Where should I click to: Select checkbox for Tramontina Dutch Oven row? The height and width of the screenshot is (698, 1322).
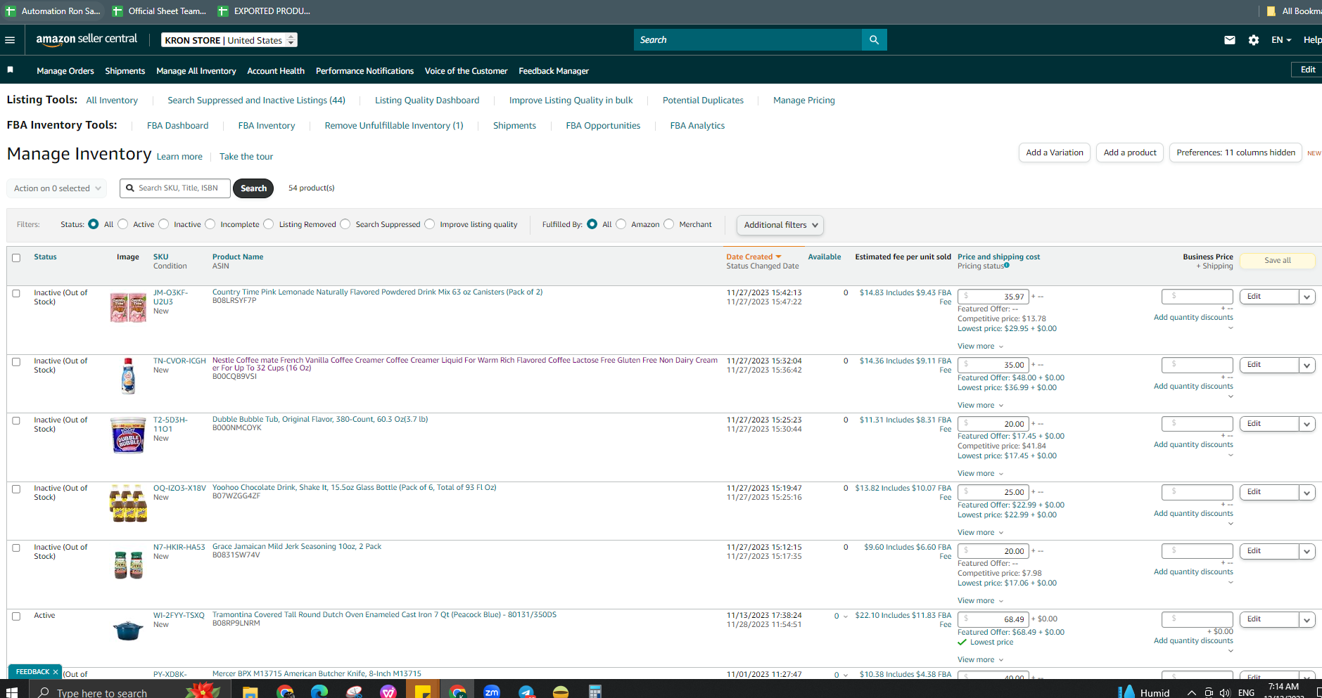tap(16, 616)
